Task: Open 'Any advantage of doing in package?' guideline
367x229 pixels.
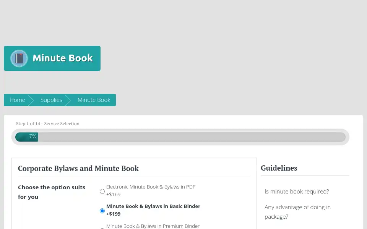Action: tap(297, 212)
